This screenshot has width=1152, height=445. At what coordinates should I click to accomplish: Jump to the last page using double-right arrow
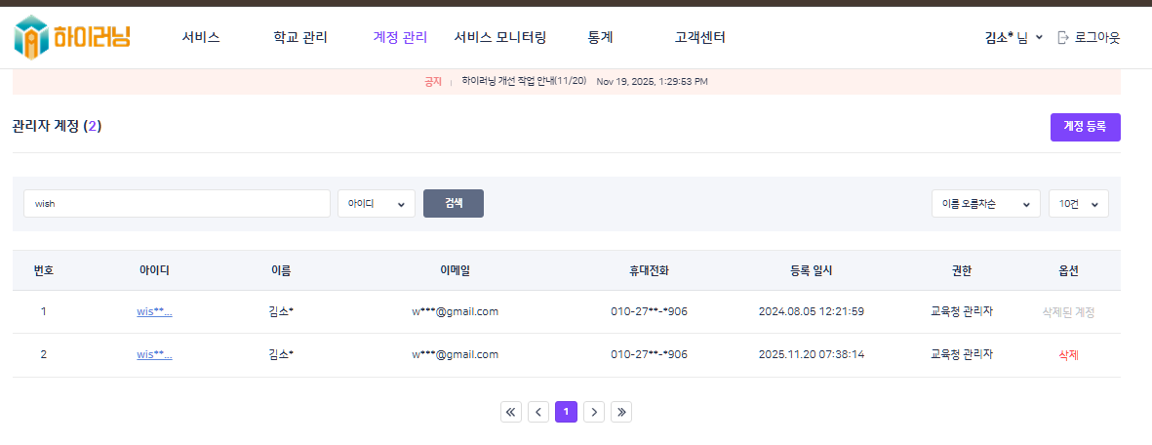pyautogui.click(x=622, y=412)
